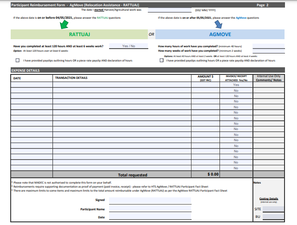Click the EXPENSE DETAILS section header

148,70
